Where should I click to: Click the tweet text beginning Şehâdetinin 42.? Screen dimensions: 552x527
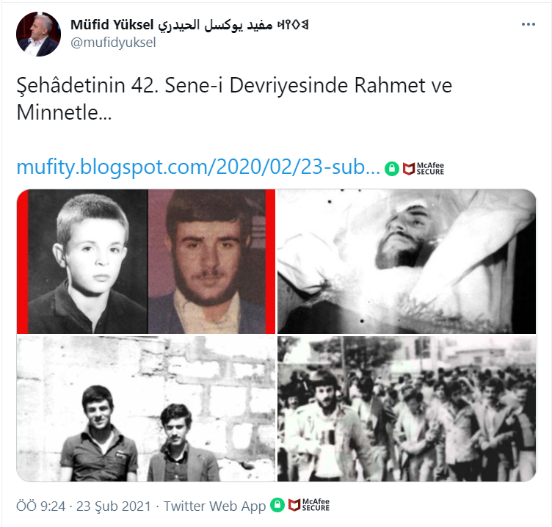[234, 99]
